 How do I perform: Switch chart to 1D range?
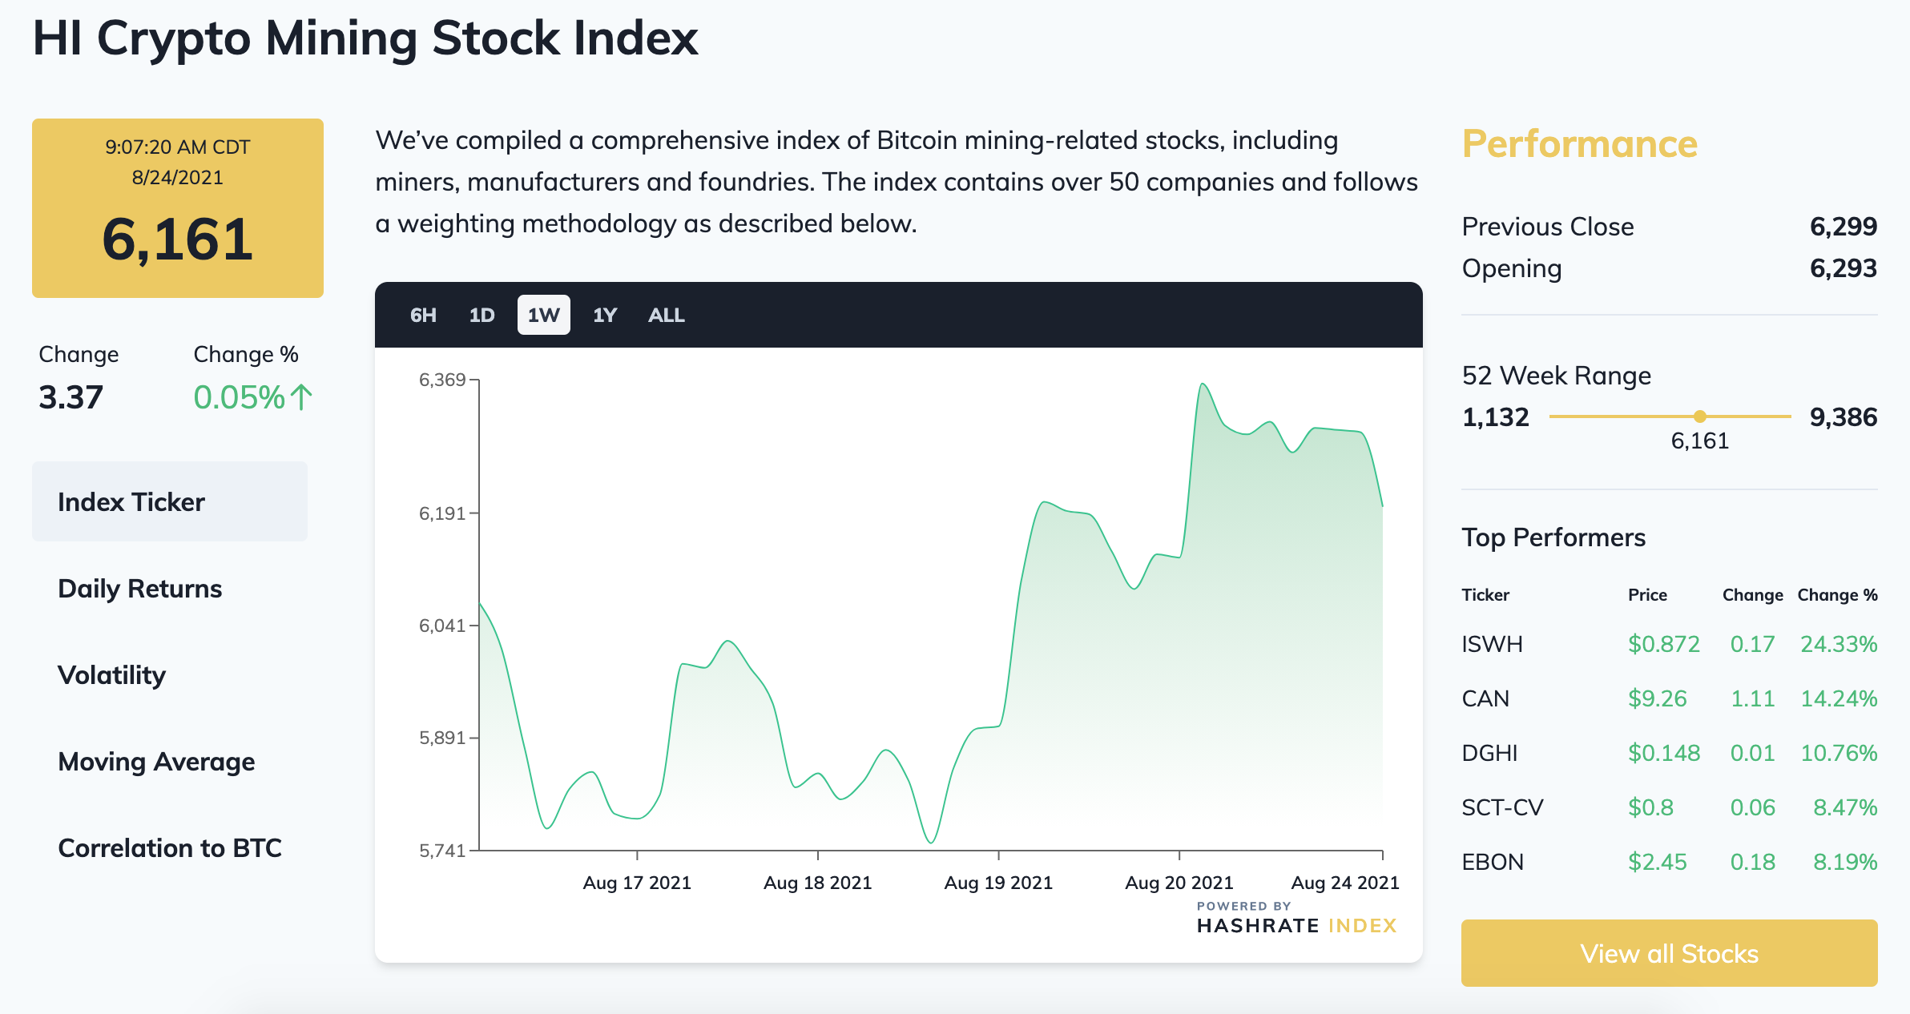click(x=482, y=315)
